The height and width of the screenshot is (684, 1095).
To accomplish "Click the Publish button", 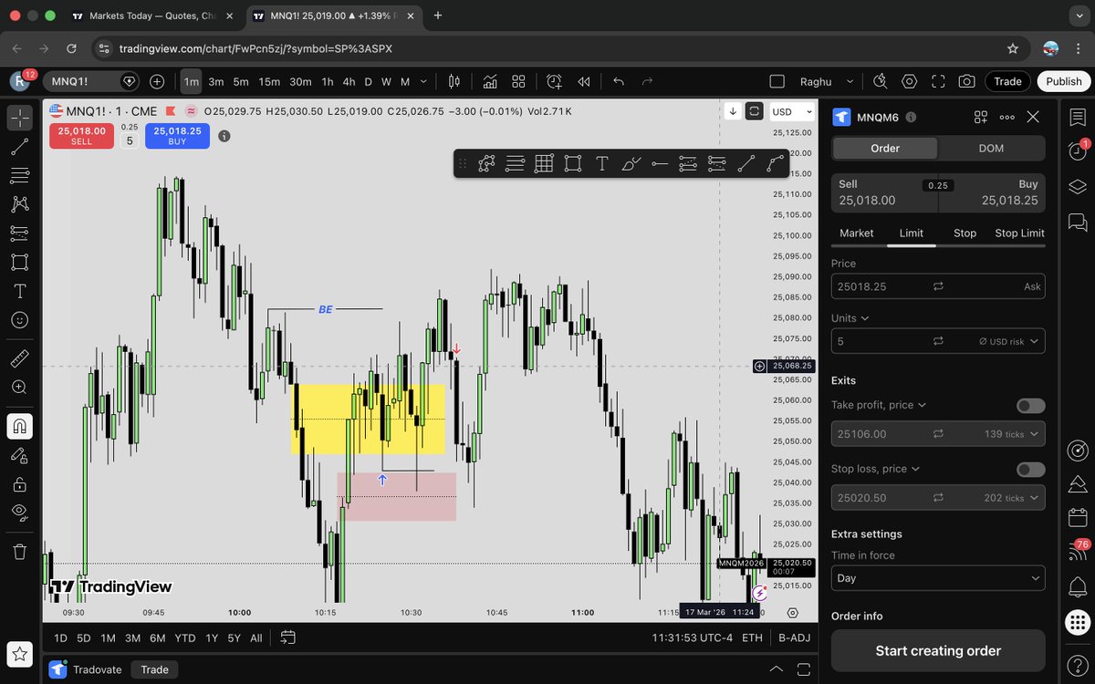I will pyautogui.click(x=1064, y=81).
